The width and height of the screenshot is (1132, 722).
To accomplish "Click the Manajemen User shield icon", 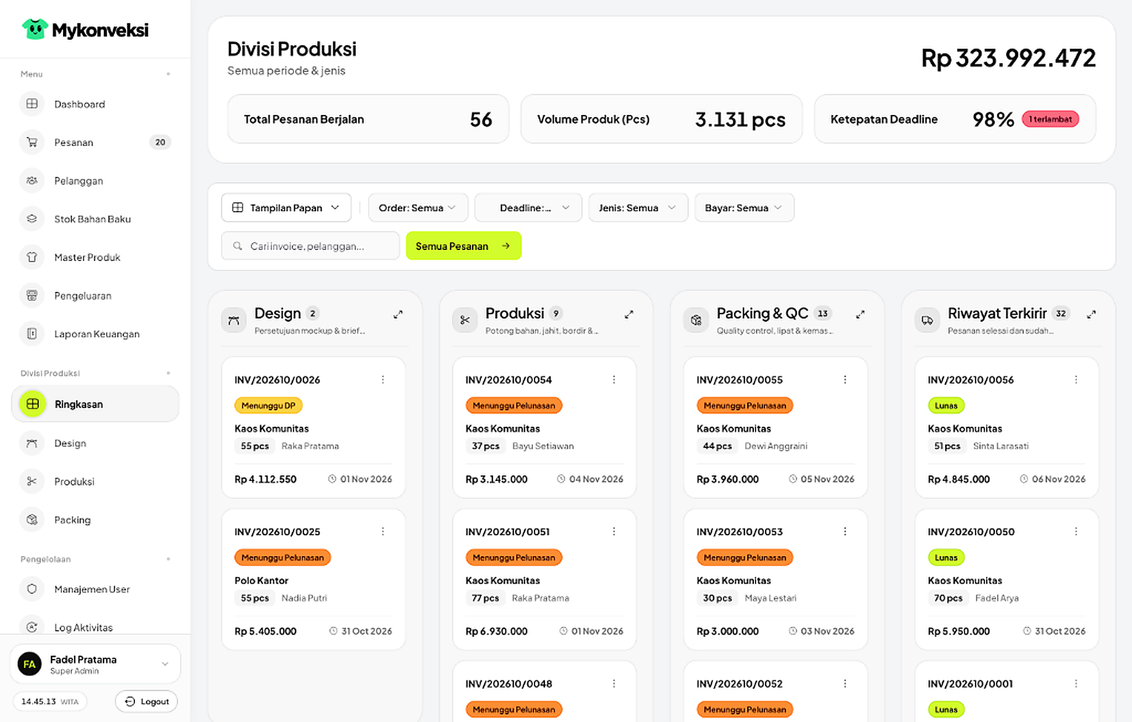I will (x=32, y=589).
